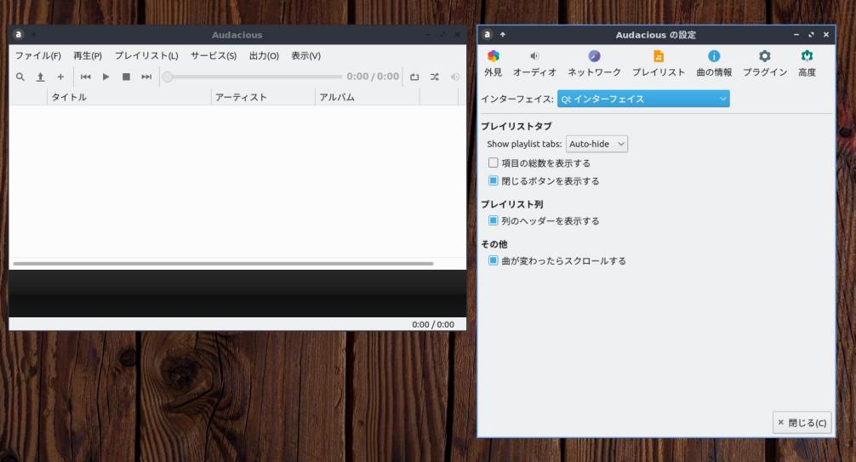Click the add files plus icon
This screenshot has width=856, height=462.
pyautogui.click(x=60, y=77)
